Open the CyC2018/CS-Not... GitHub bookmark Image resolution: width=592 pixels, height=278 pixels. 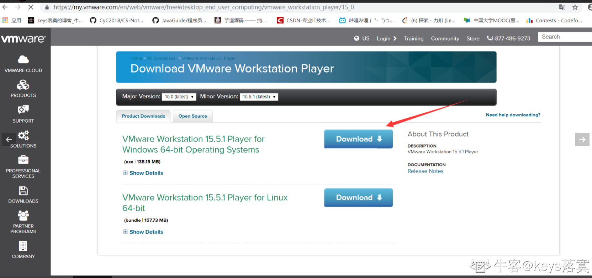pos(117,21)
